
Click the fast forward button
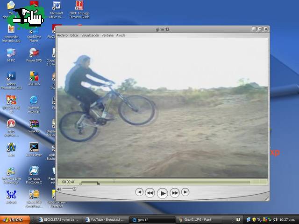coord(175,192)
